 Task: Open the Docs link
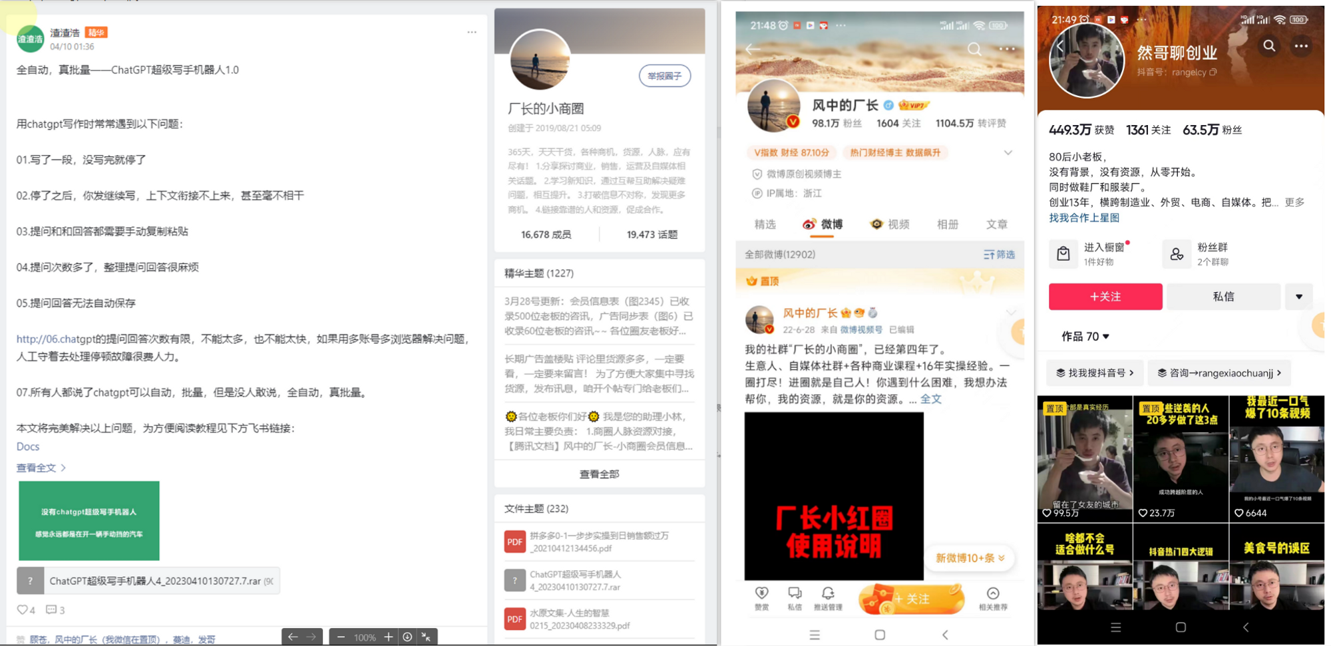coord(28,446)
